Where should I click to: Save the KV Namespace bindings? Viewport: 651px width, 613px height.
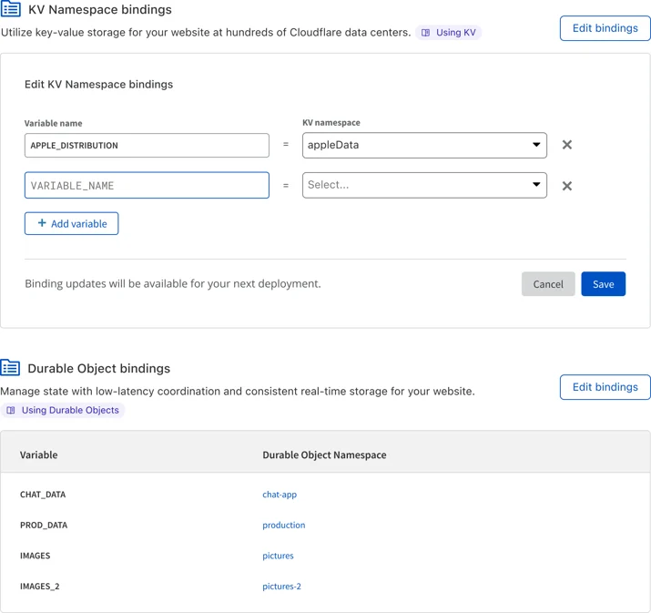[604, 284]
